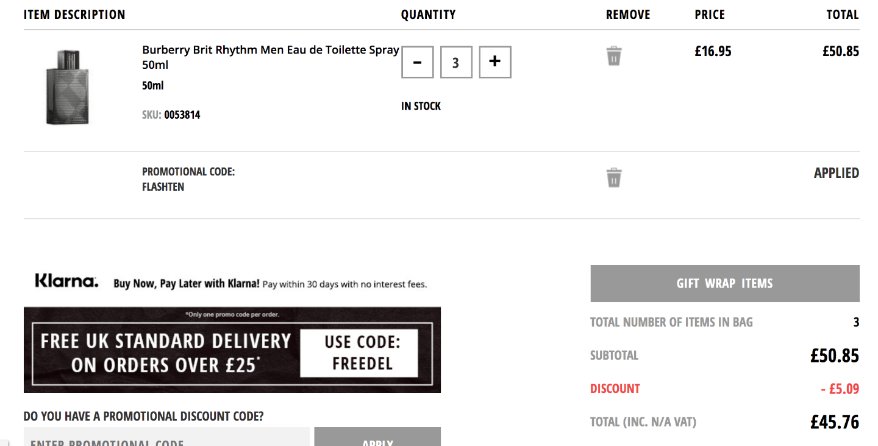Click the red Discount label
Image resolution: width=878 pixels, height=446 pixels.
615,389
